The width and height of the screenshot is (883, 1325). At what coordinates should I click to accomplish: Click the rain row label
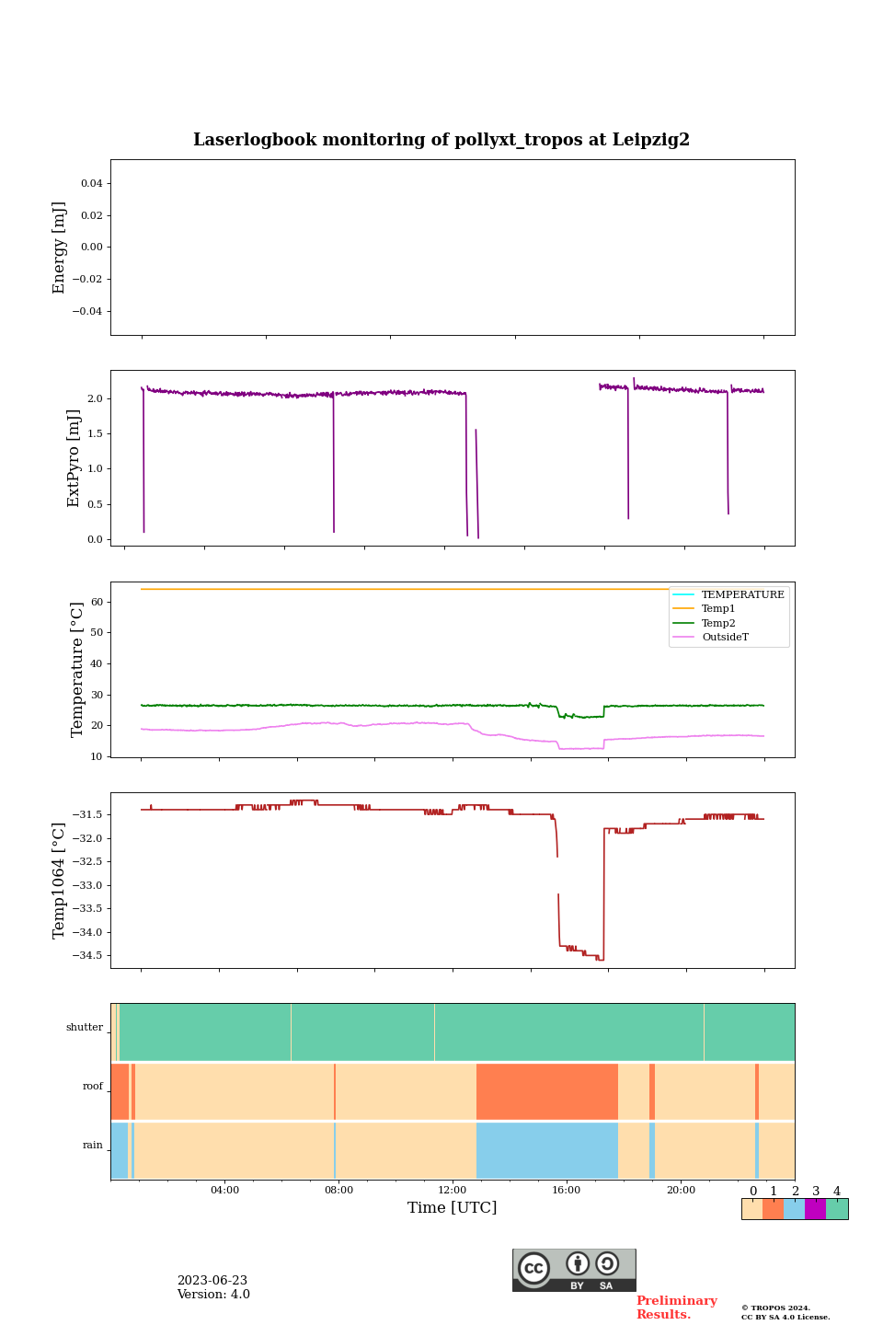tap(93, 1146)
